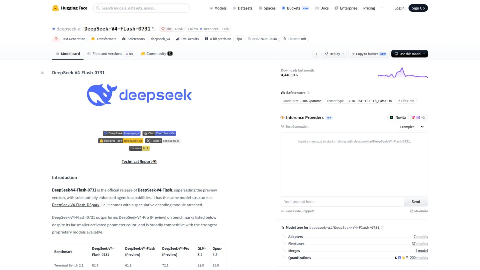Click the Send button
Image resolution: width=480 pixels, height=270 pixels.
click(x=416, y=202)
